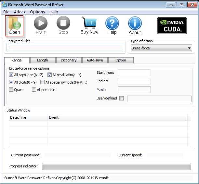
Task: Switch to the Length tab
Action: point(43,60)
